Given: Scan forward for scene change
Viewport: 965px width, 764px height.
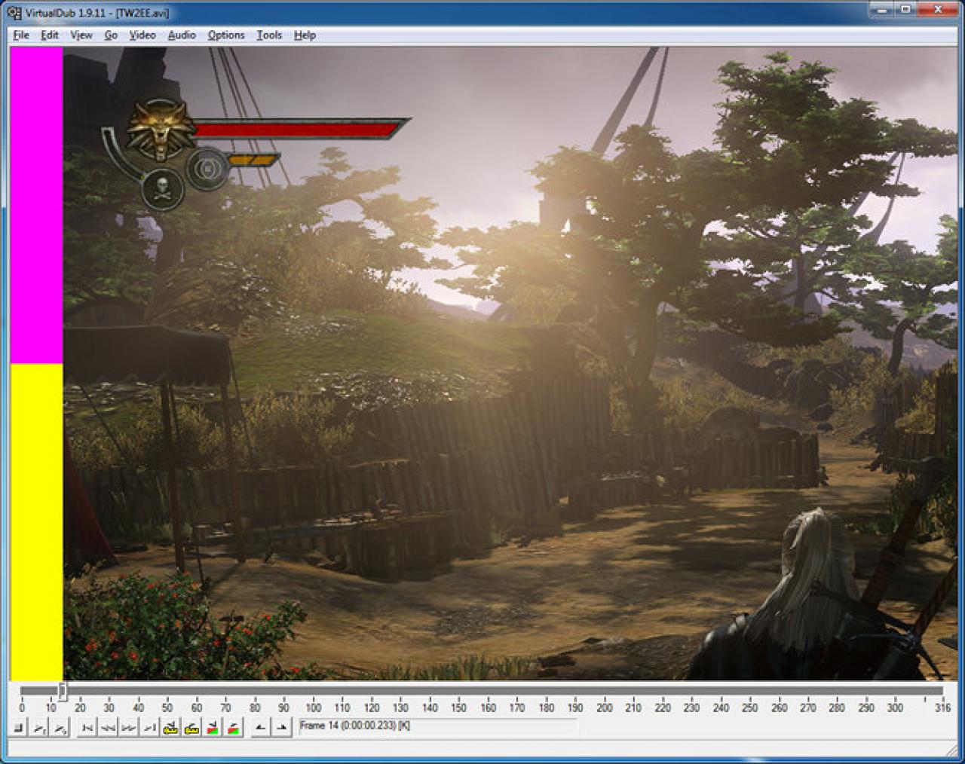Looking at the screenshot, I should tap(234, 728).
